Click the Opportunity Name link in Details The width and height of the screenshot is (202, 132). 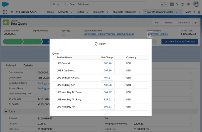43,83
